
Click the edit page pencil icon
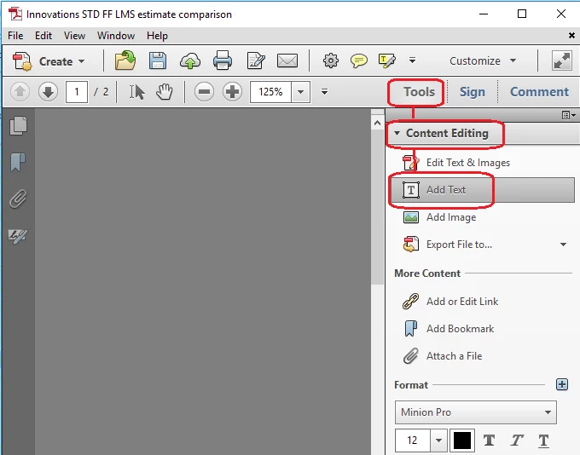[256, 60]
